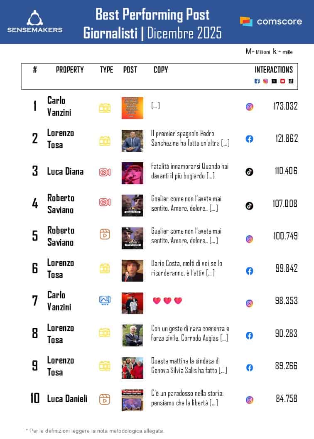Click the image gallery type icon in rank 7 row
This screenshot has height=439, width=314.
click(x=105, y=300)
